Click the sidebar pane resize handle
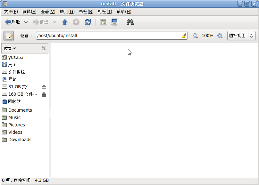Viewport: 259px width, 185px height. point(50,110)
